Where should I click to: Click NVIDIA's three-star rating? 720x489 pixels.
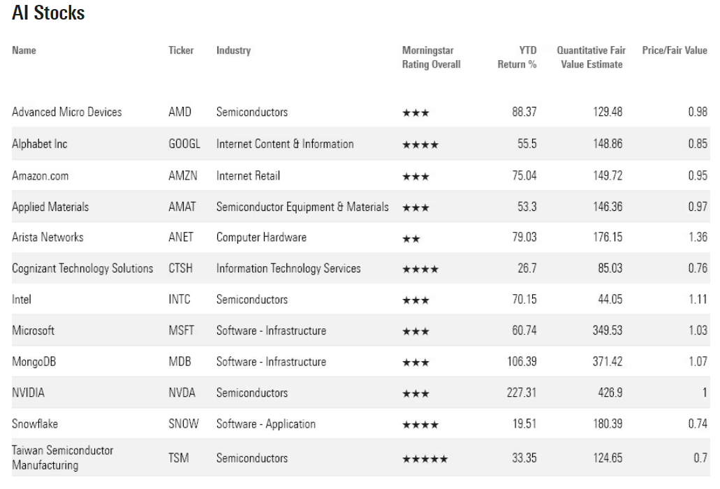416,395
